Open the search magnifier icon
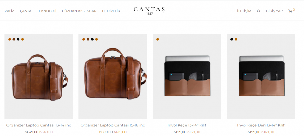 pyautogui.click(x=259, y=11)
